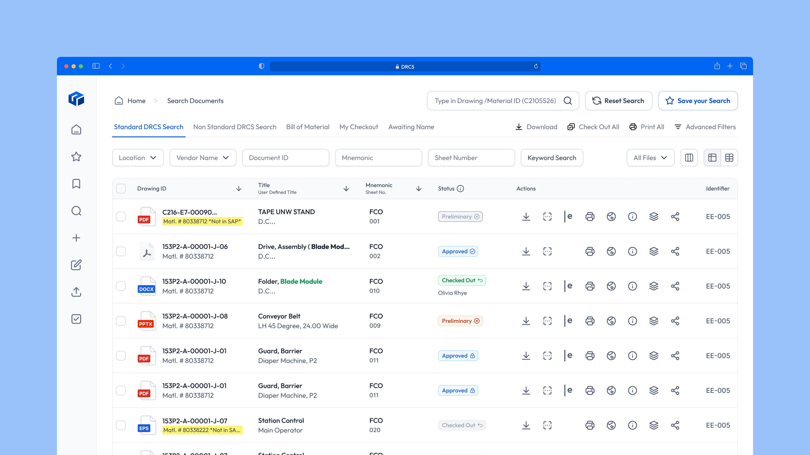Click the favorites star icon in sidebar
Screen dimensions: 810x455
pos(76,157)
